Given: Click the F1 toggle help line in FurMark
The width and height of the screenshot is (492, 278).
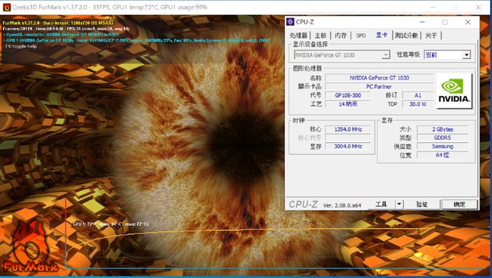Looking at the screenshot, I should [x=20, y=46].
